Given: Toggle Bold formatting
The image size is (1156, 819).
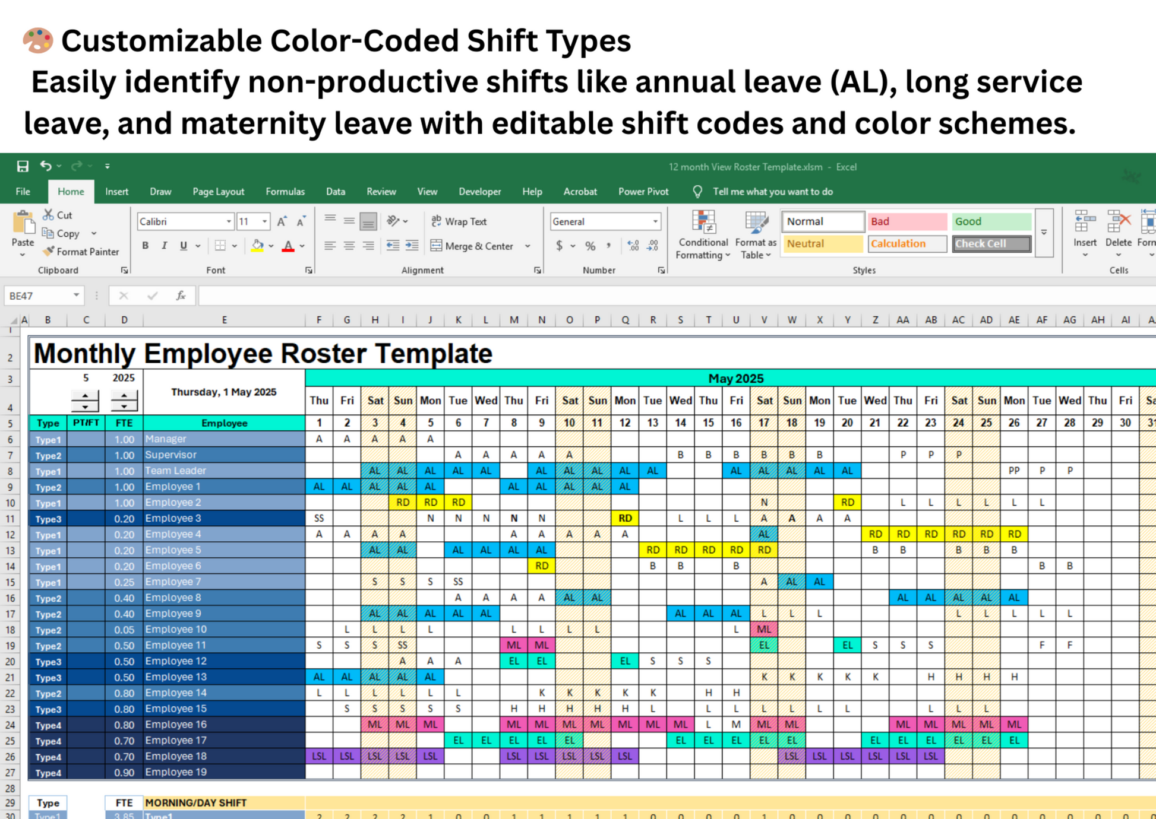Looking at the screenshot, I should [145, 246].
